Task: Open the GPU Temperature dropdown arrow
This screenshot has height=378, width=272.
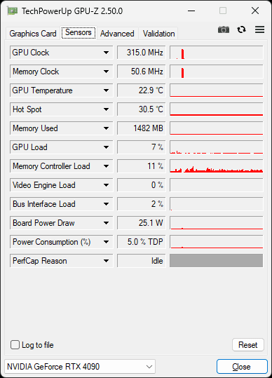Action: (106, 90)
